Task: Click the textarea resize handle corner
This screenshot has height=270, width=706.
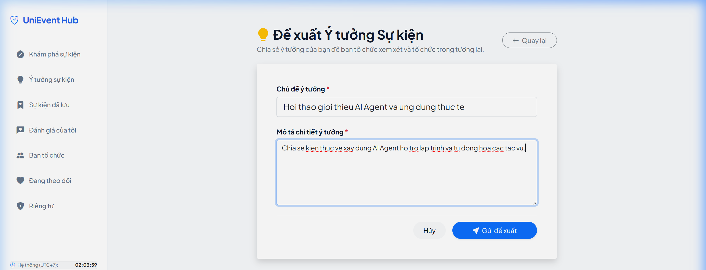Action: pos(534,202)
